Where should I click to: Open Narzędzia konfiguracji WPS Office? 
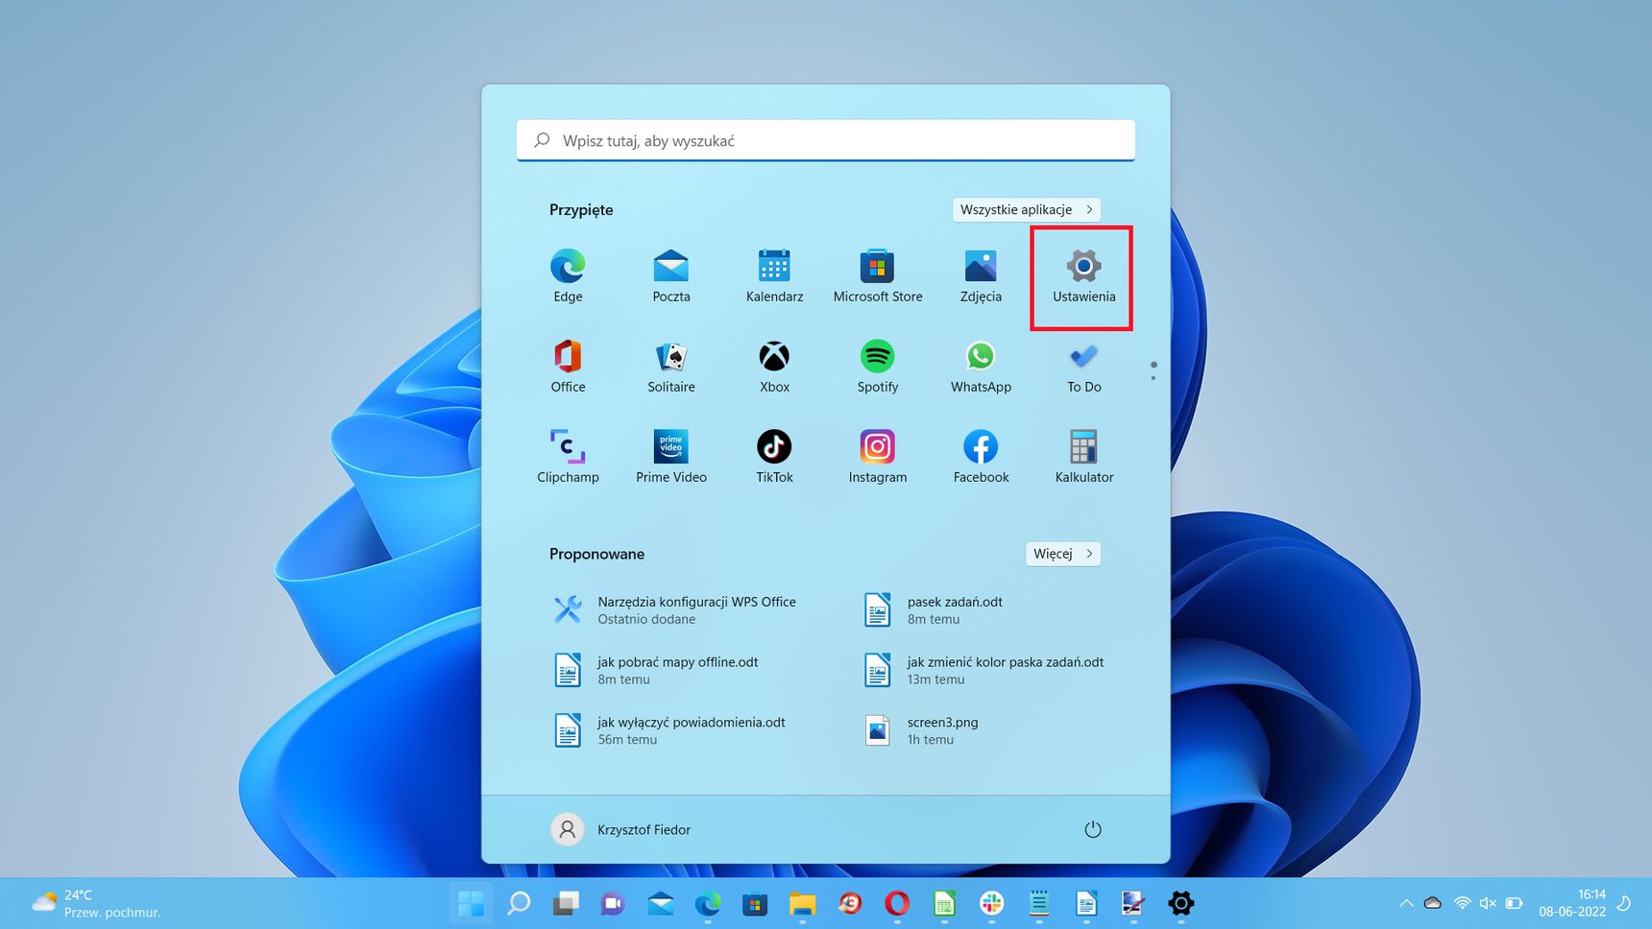[676, 610]
